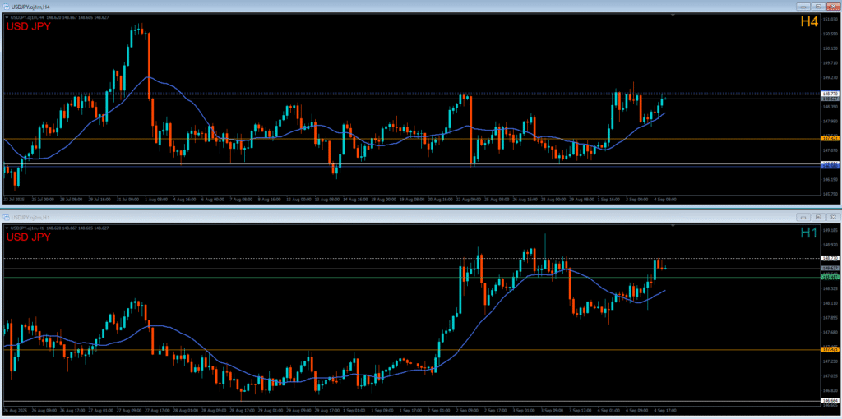
Task: Select the green price level tag in H1 chart
Action: (830, 277)
